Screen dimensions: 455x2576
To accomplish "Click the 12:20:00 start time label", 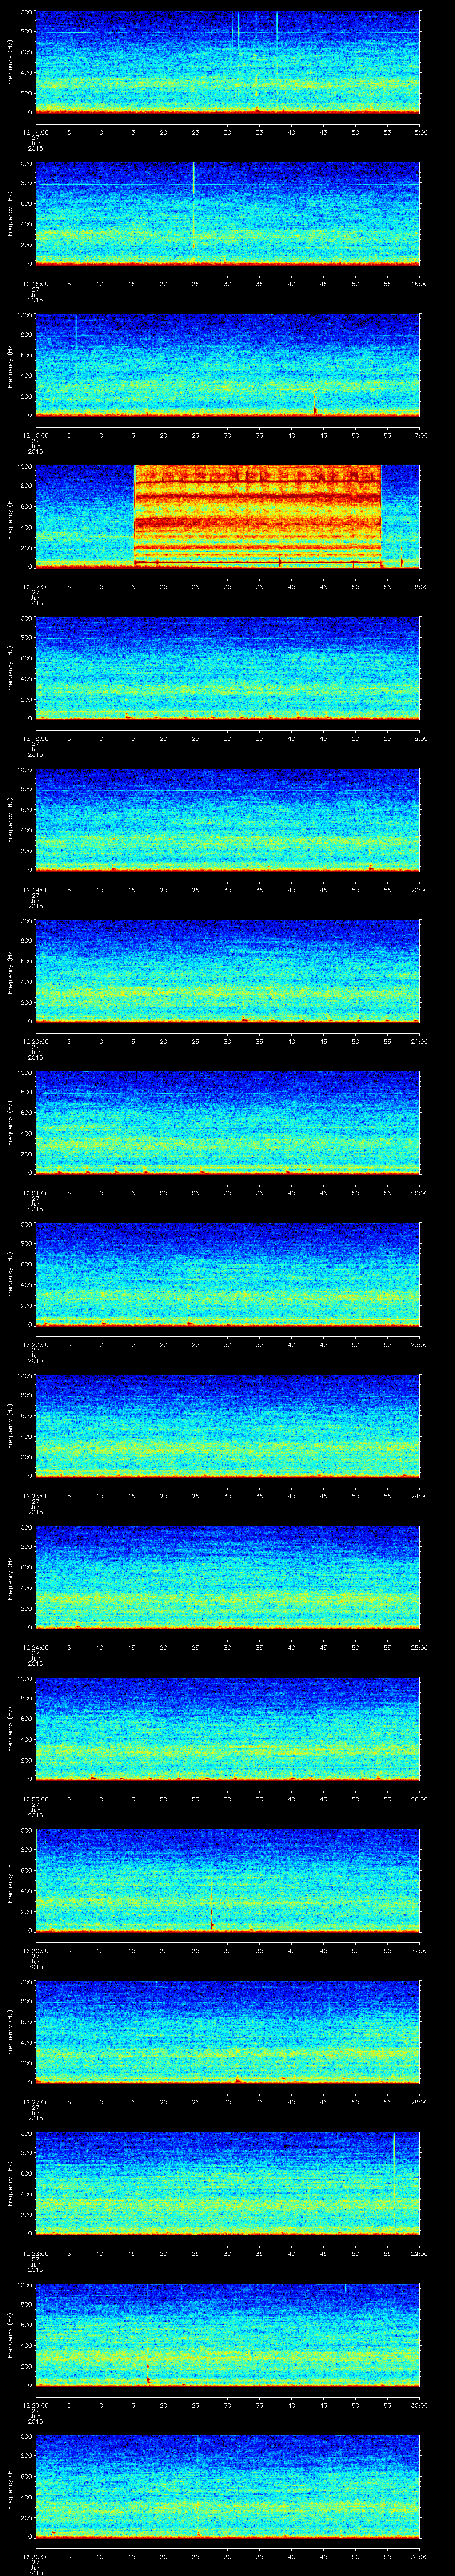I will coord(36,1041).
